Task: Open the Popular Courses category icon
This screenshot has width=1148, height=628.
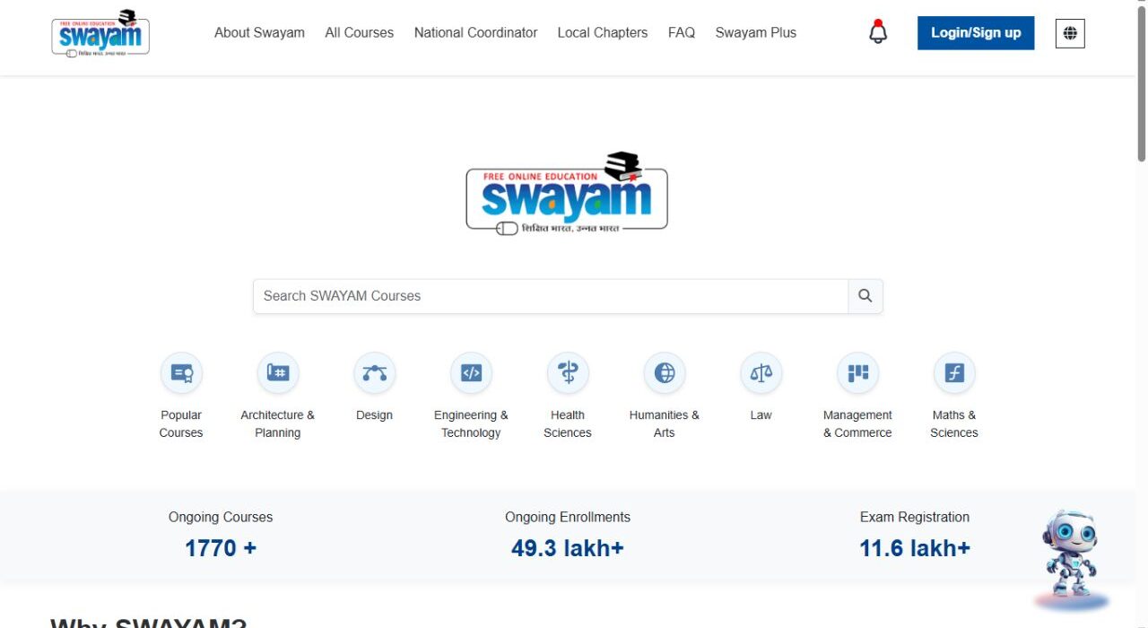Action: pyautogui.click(x=181, y=373)
